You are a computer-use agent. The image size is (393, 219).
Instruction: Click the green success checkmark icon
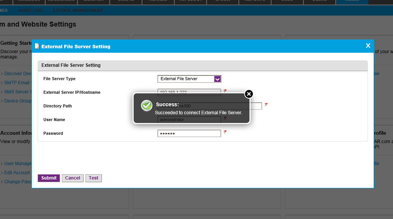[x=147, y=105]
